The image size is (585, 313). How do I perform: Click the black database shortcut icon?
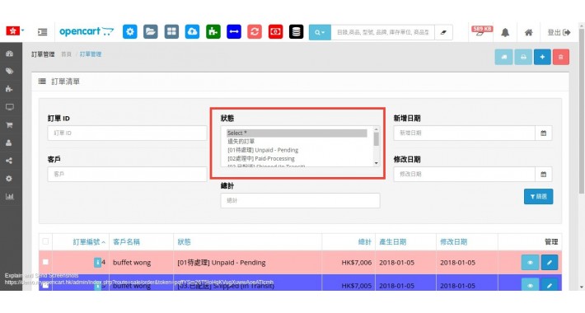[297, 32]
